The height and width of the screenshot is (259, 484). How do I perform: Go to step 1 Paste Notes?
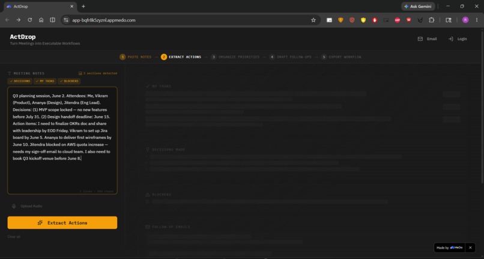pos(136,57)
